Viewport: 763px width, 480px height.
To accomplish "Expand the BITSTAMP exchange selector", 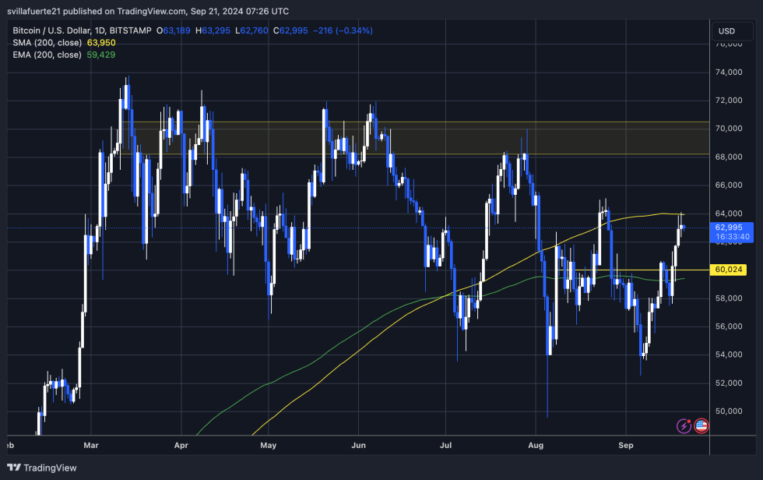I will 129,30.
